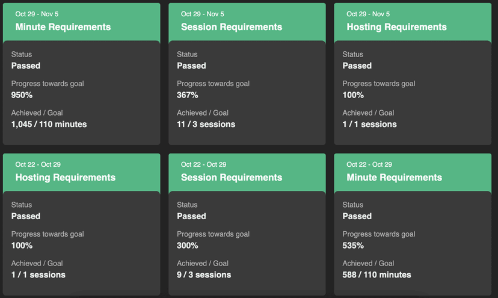Select the 367% progress value
This screenshot has height=298, width=498.
(x=188, y=95)
